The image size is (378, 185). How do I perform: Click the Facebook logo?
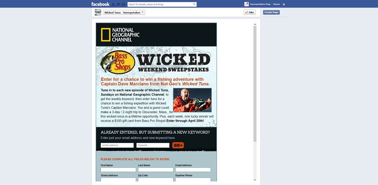(100, 4)
